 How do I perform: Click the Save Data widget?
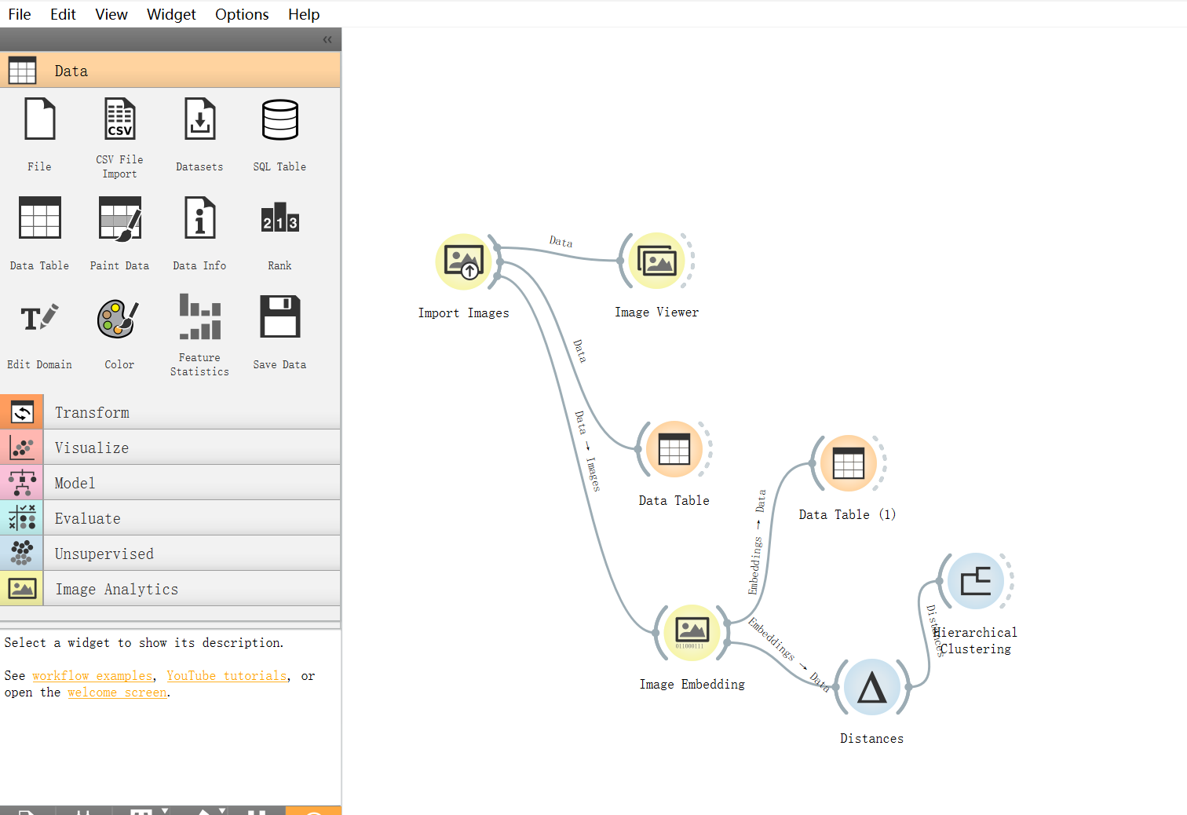tap(279, 318)
